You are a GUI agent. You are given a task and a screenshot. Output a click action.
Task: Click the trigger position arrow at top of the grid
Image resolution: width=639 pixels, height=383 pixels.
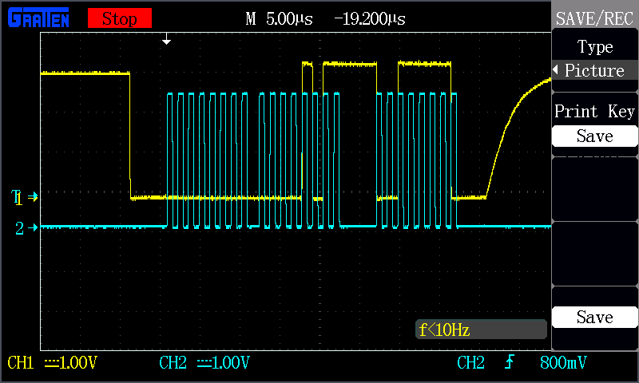coord(166,38)
